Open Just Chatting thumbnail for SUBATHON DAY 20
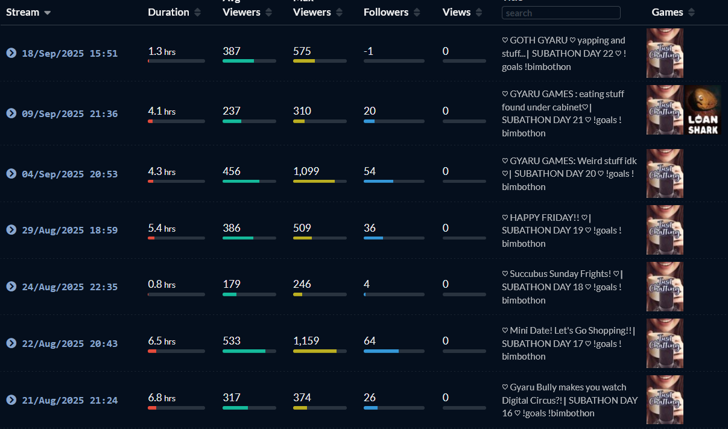Image resolution: width=728 pixels, height=429 pixels. (665, 174)
